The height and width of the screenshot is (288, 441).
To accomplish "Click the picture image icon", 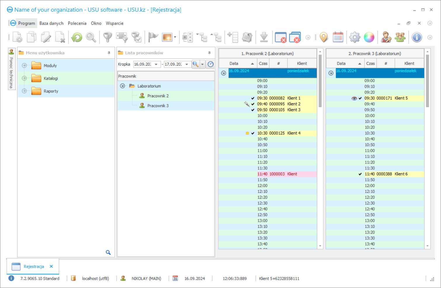I will click(x=167, y=37).
